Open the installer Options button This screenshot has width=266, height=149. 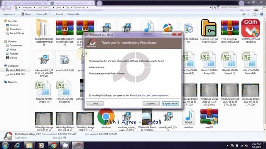[151, 103]
